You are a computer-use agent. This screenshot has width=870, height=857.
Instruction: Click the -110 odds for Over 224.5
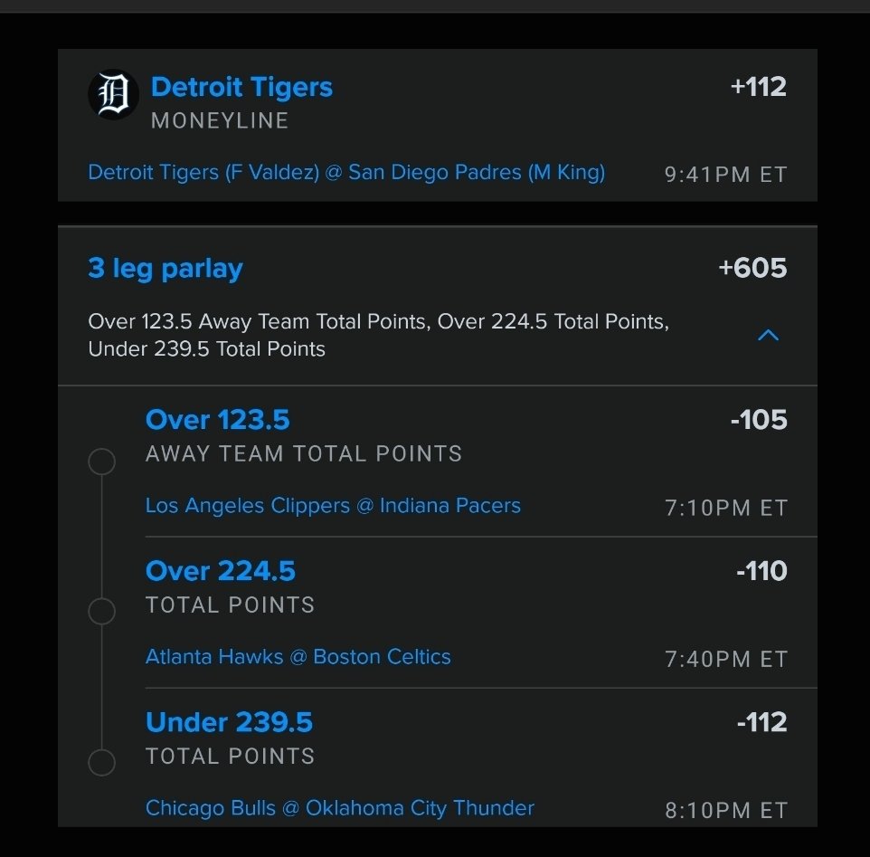click(x=761, y=571)
